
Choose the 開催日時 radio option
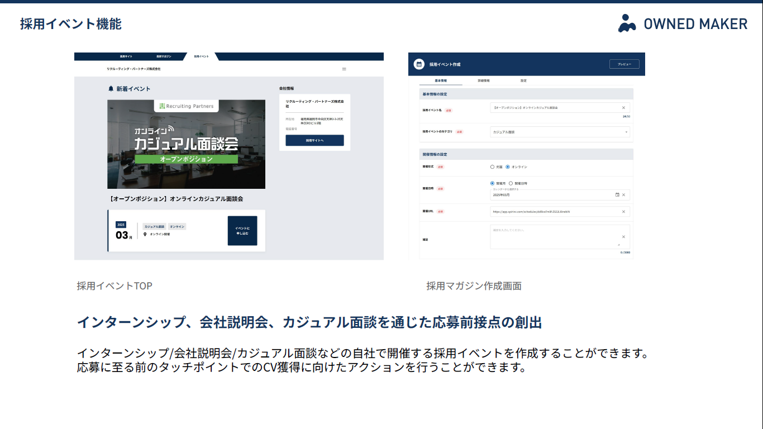click(x=511, y=183)
